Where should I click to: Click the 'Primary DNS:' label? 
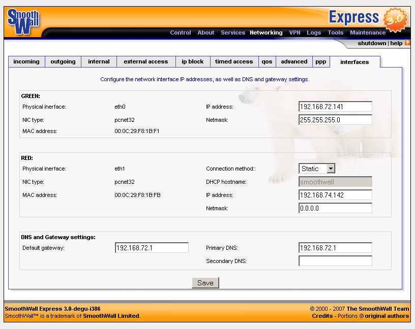[x=222, y=248]
